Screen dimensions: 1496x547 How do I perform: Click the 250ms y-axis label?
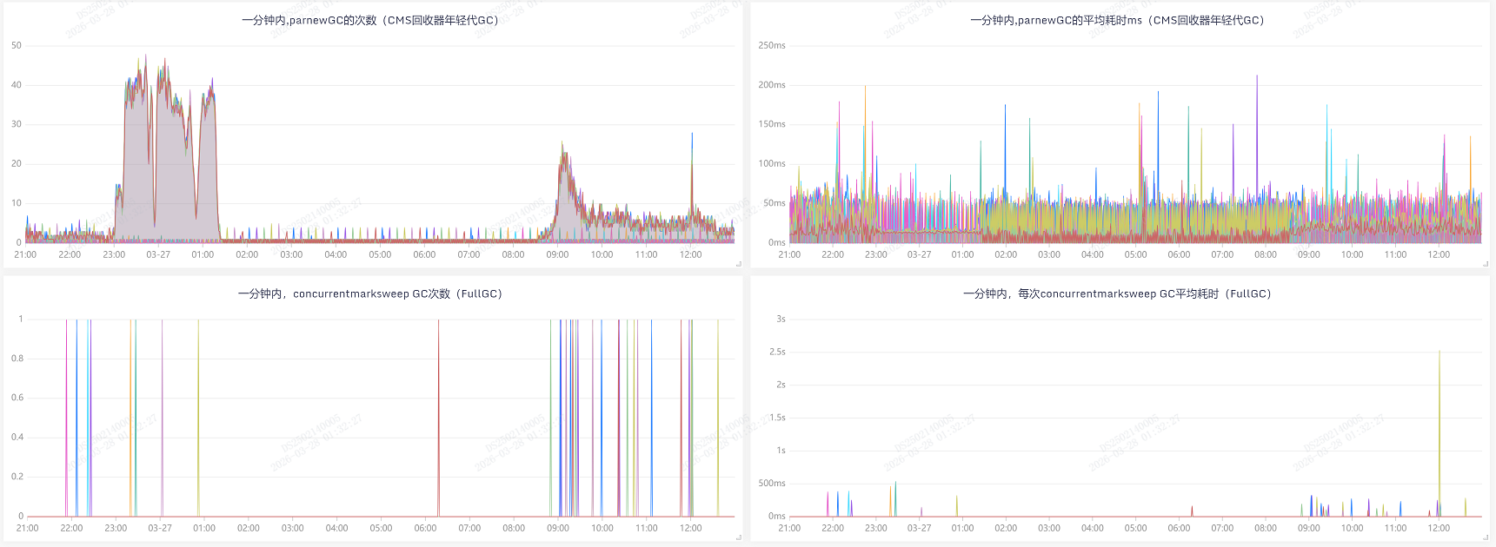(771, 45)
